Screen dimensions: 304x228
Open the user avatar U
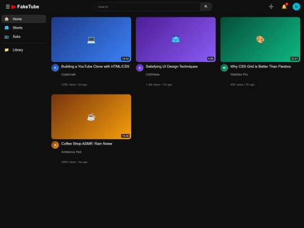296,7
